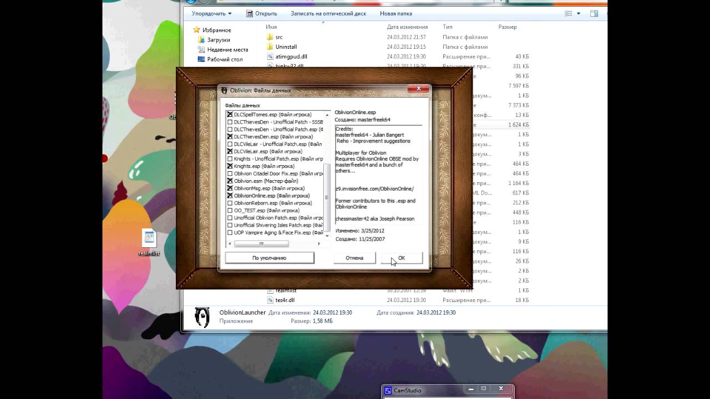This screenshot has height=399, width=710.
Task: Click z9.invisionfree.com/OblivionOnline/ text in description
Action: 374,189
